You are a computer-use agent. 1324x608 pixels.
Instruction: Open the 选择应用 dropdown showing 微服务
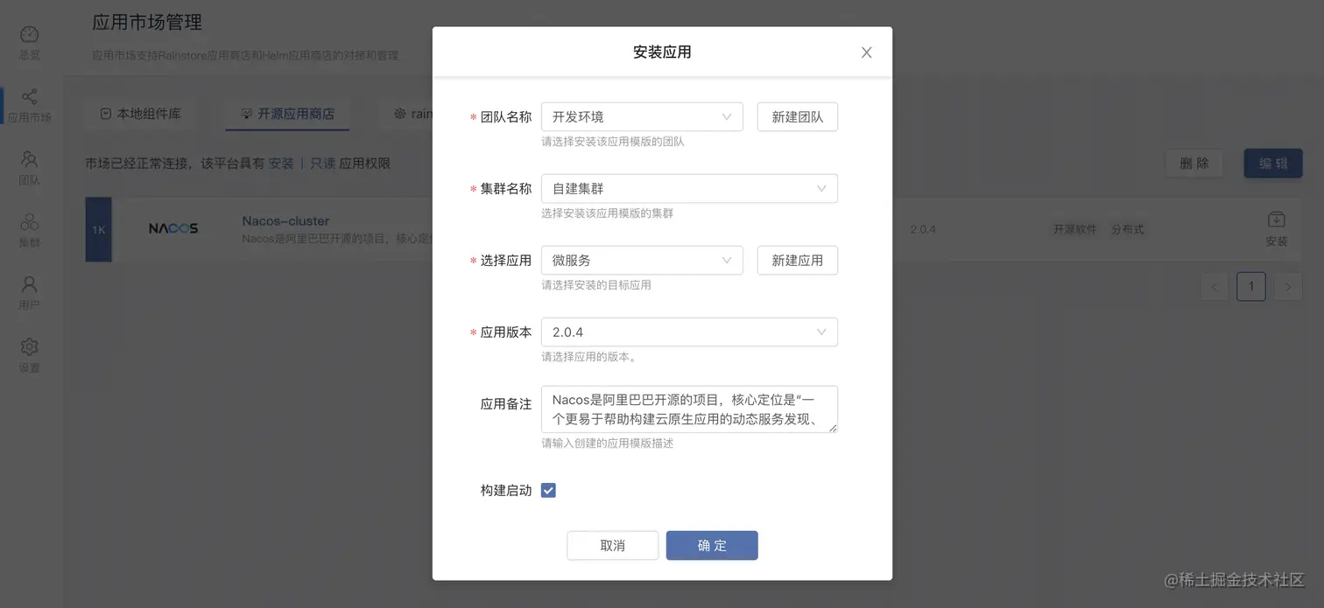coord(642,261)
